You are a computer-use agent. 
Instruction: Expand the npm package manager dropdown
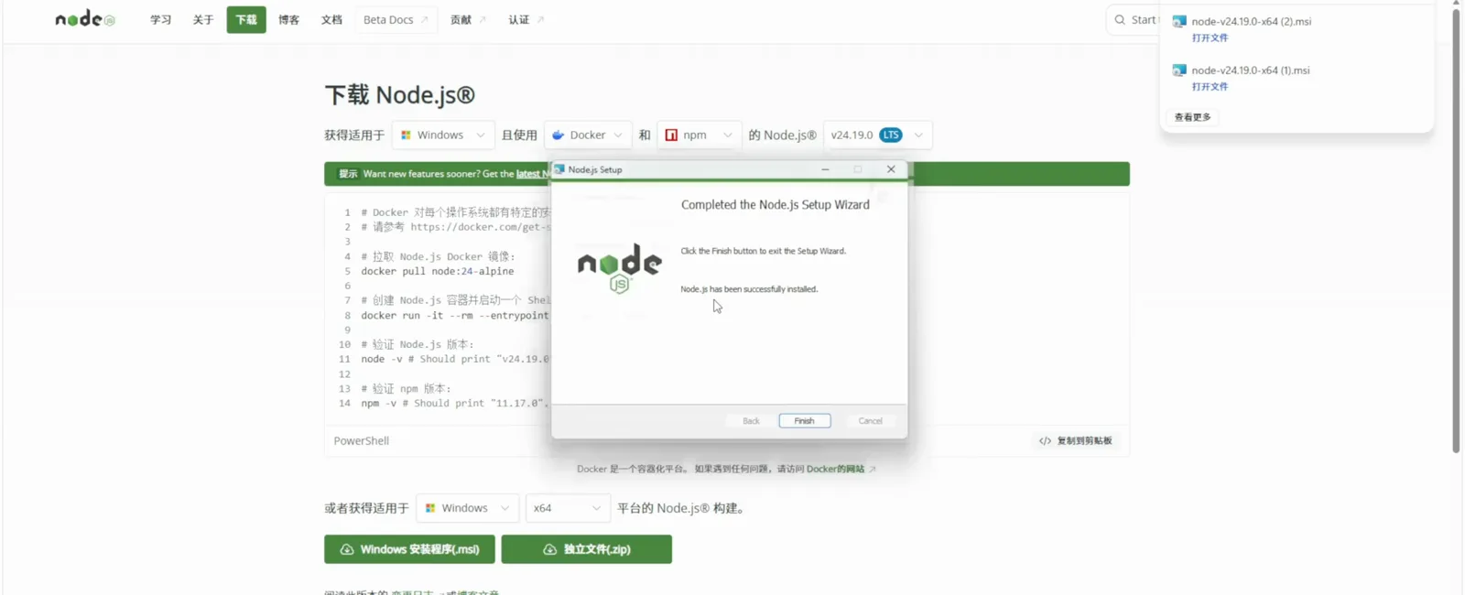pos(699,135)
